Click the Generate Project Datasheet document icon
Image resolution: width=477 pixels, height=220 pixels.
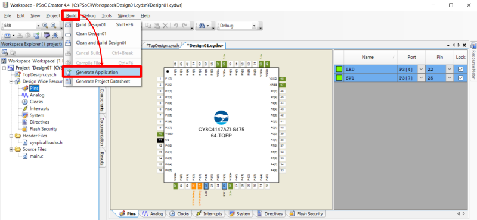click(69, 81)
